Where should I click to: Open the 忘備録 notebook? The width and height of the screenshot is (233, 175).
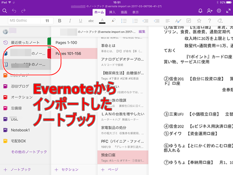pos(25,108)
